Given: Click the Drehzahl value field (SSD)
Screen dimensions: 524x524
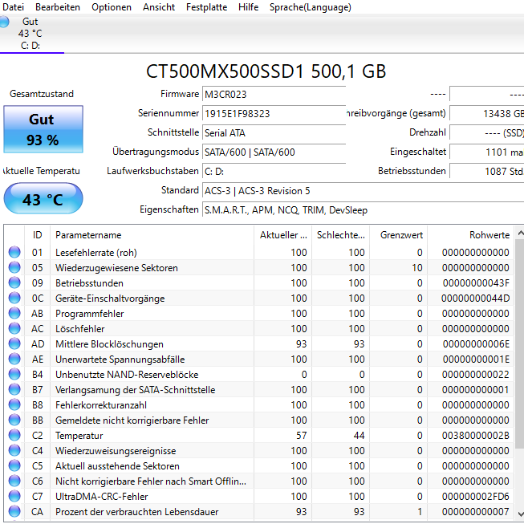Looking at the screenshot, I should [487, 132].
